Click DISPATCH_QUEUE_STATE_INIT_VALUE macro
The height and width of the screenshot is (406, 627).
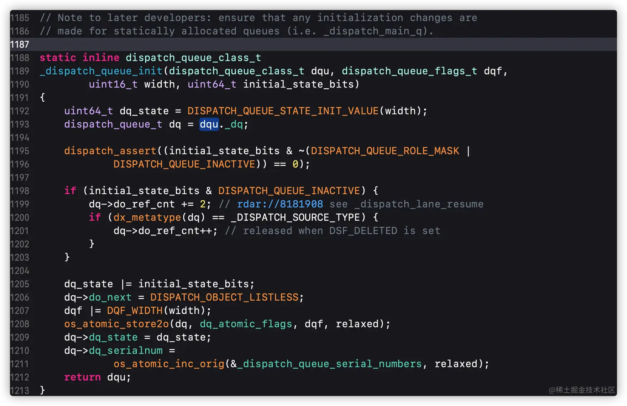click(x=283, y=111)
